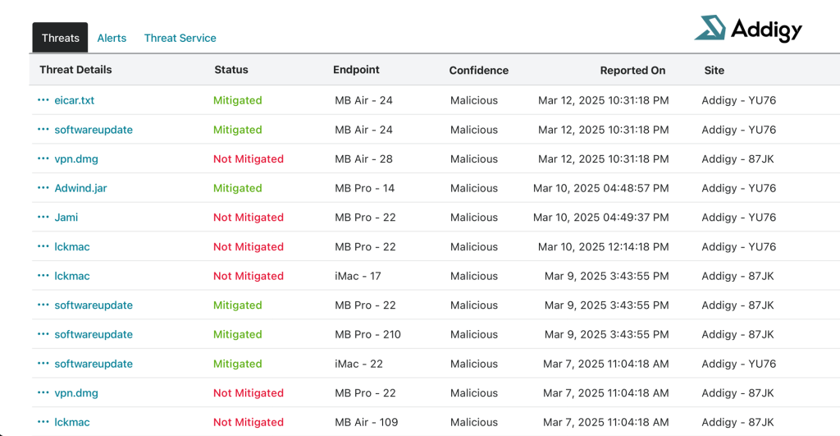Click the three dots for softwareupdate on MB Pro - 210

[x=43, y=334]
